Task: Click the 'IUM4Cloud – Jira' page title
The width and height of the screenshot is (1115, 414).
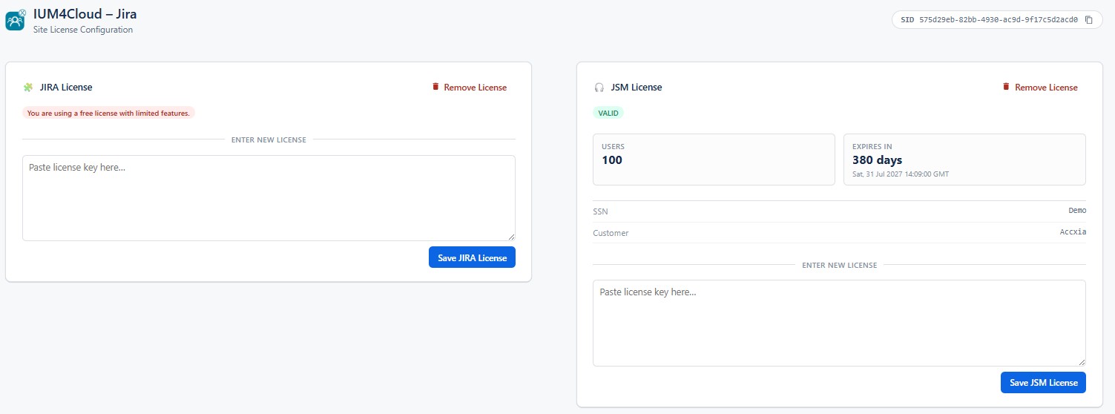Action: pyautogui.click(x=85, y=14)
